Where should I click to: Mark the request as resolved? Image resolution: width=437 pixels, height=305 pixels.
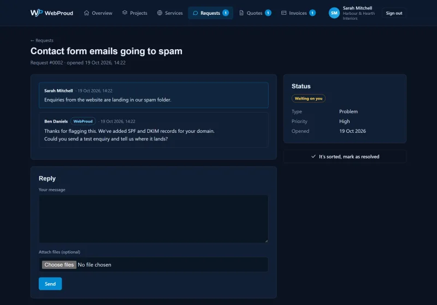[x=345, y=156]
